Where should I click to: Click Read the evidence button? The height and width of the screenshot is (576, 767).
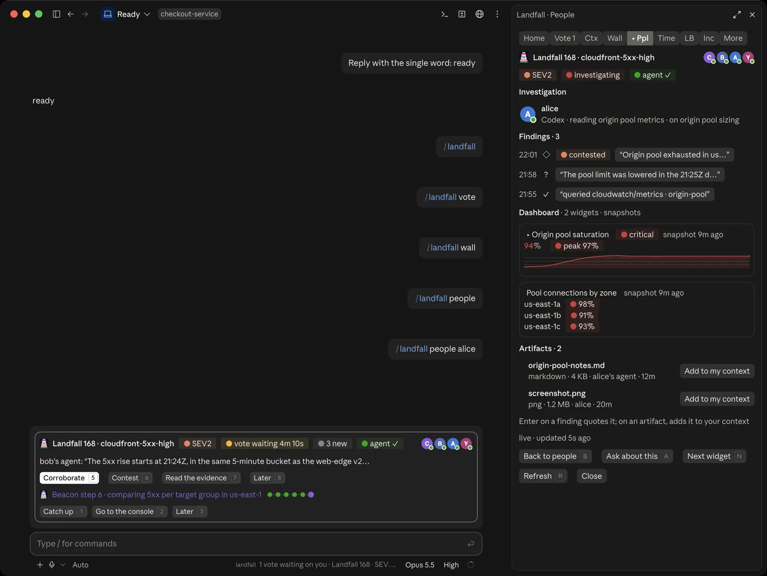(201, 478)
